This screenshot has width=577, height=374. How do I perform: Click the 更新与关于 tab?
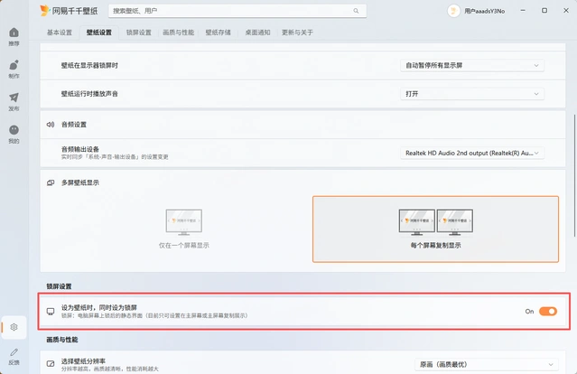point(297,33)
